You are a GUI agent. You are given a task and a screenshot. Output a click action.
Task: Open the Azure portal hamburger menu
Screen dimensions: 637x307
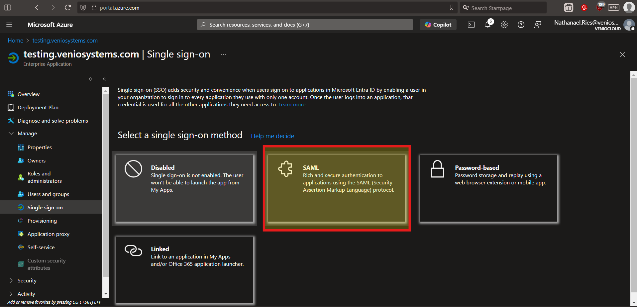[9, 25]
